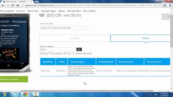Click the blue circular taskbar app icon
Viewport: 173px width, 97px height.
click(x=15, y=95)
